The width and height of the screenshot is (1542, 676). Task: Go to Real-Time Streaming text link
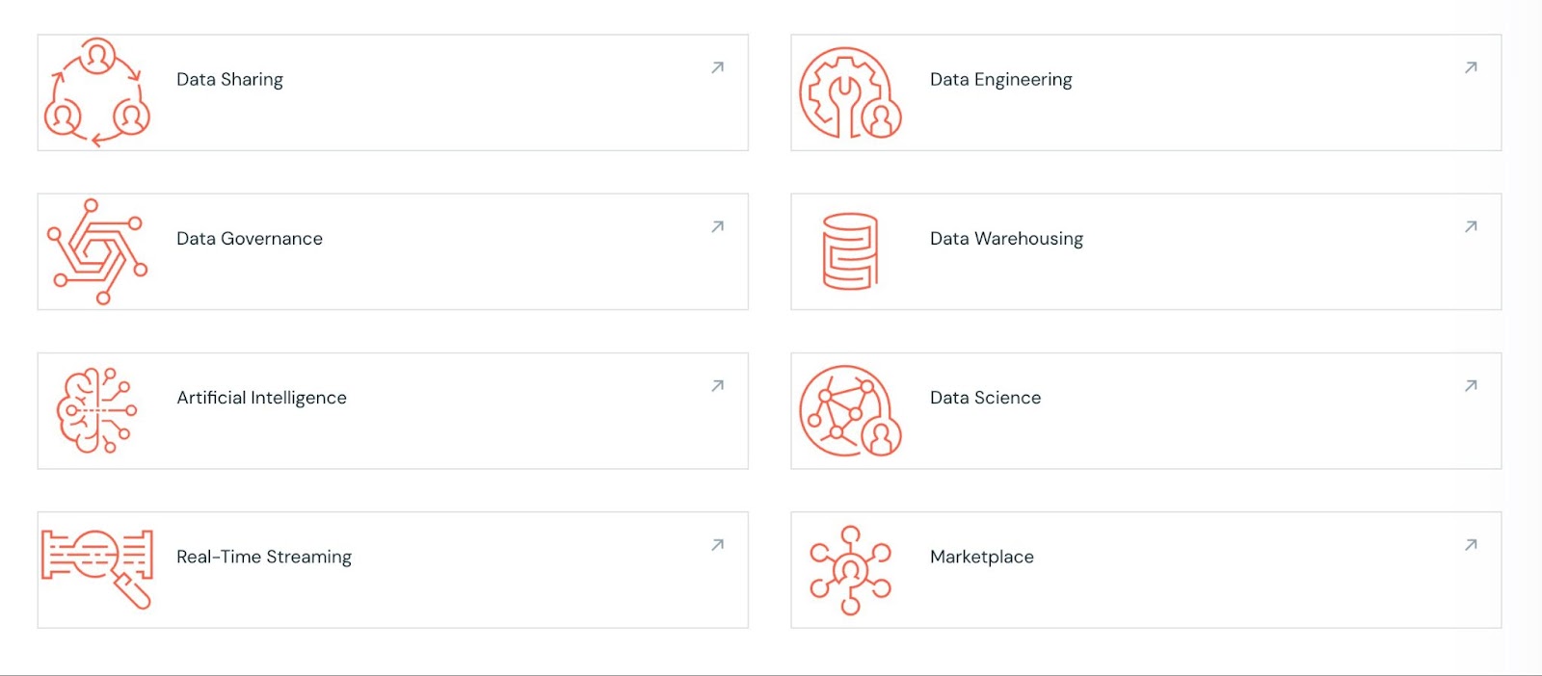pos(264,557)
